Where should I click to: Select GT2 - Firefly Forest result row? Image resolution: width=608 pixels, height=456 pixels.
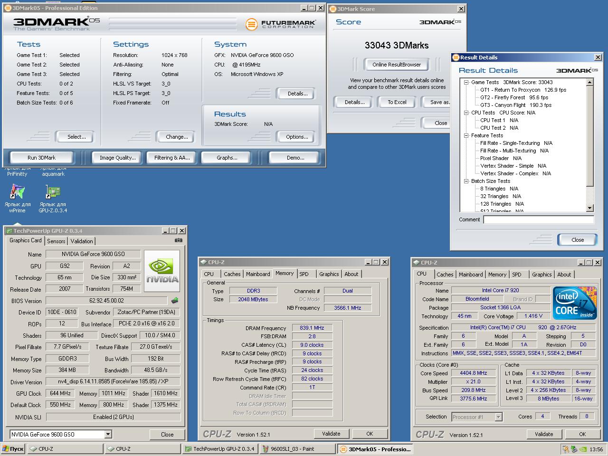(x=514, y=97)
